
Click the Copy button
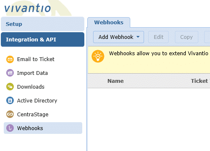187,37
